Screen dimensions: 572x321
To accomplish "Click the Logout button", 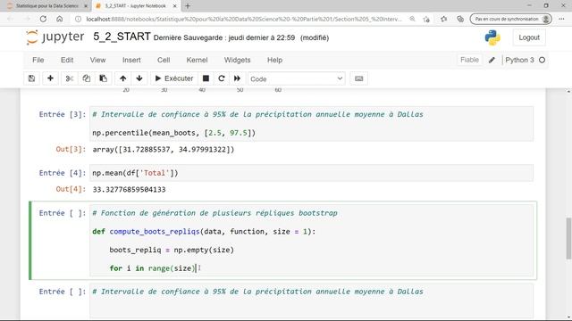I will coord(529,37).
